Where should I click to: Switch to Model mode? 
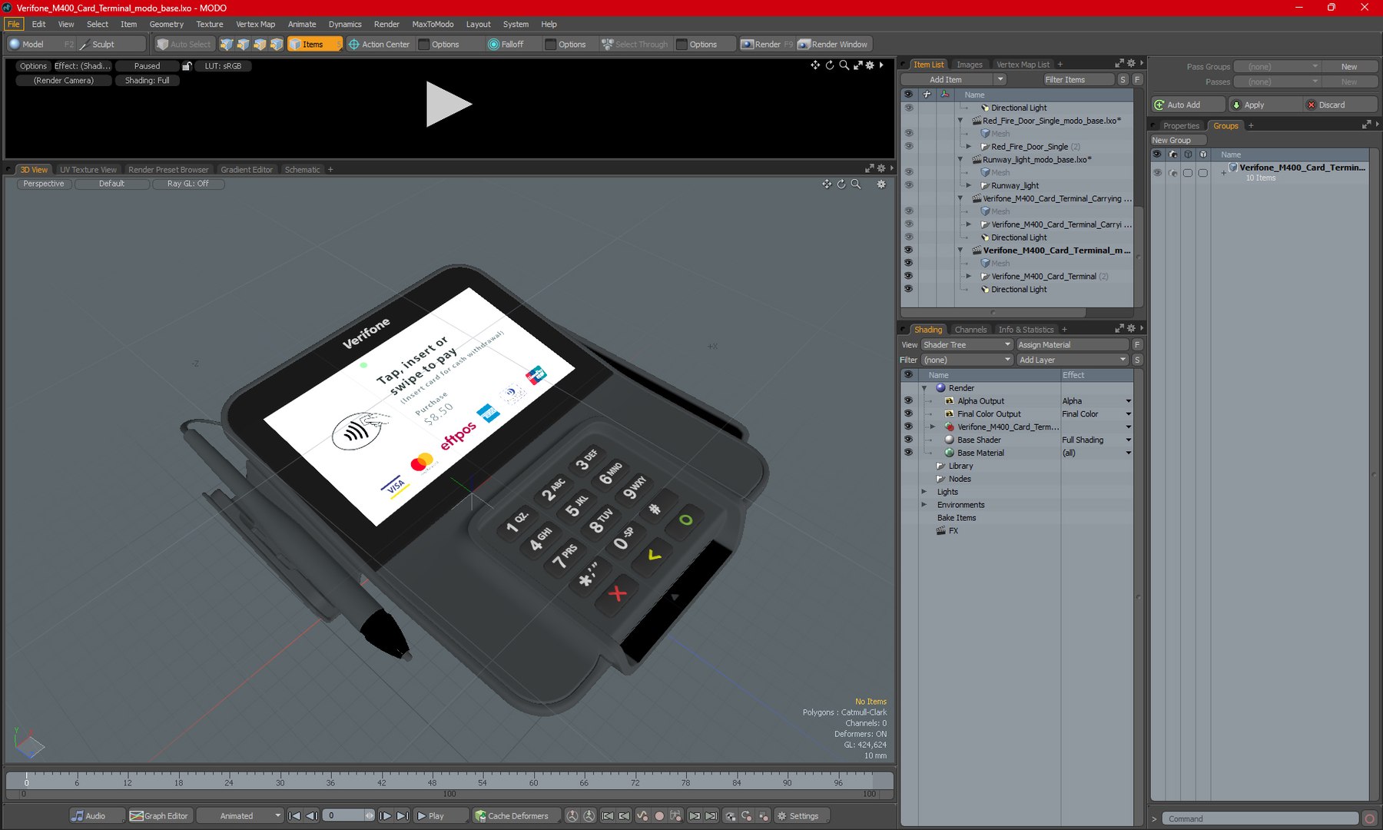[41, 44]
